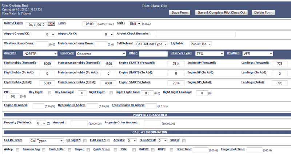The height and width of the screenshot is (154, 291).
Task: Open the Aircraft N255TP dropdown
Action: 40,54
